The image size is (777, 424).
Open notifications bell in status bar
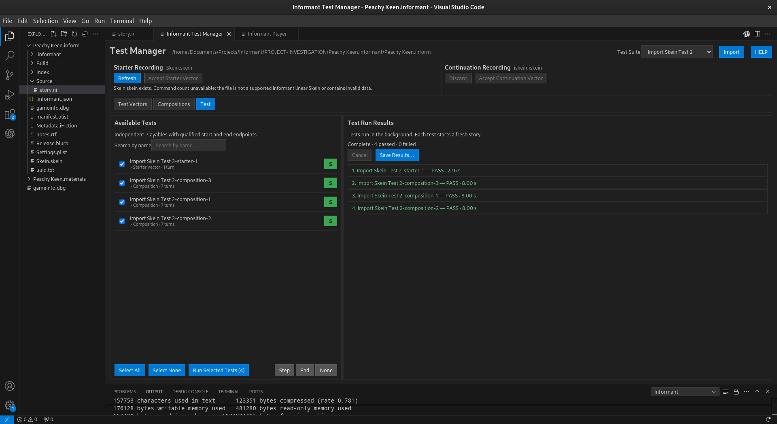pyautogui.click(x=768, y=420)
